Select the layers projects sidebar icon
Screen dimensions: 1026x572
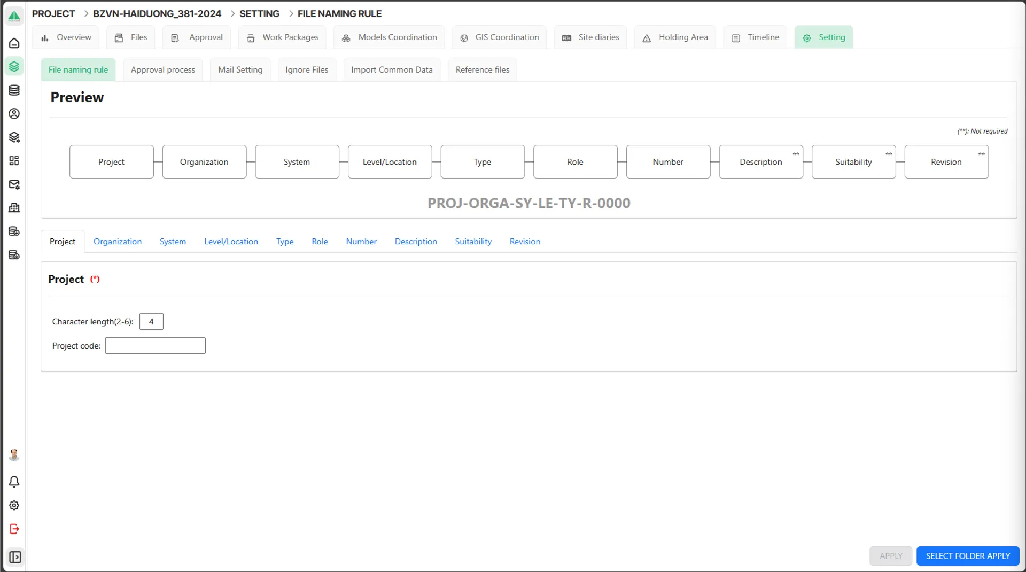coord(14,66)
